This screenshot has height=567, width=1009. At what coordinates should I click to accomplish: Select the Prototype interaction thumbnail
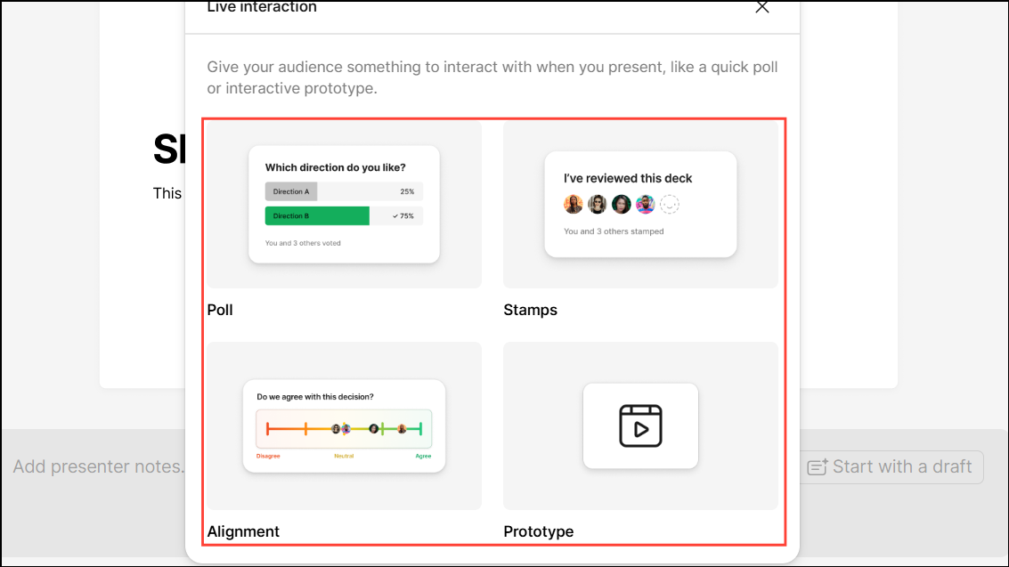click(640, 425)
